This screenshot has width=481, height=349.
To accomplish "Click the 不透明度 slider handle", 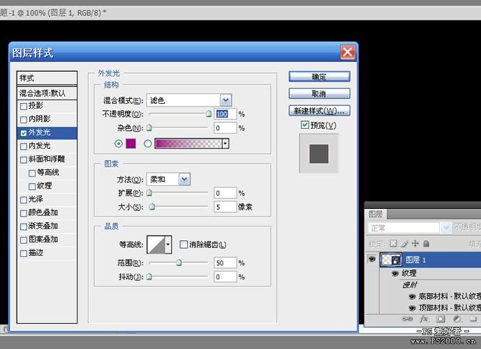I will coord(209,114).
